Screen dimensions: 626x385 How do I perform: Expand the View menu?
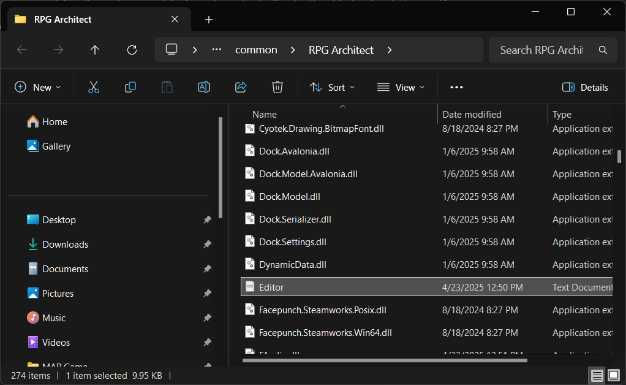tap(401, 87)
